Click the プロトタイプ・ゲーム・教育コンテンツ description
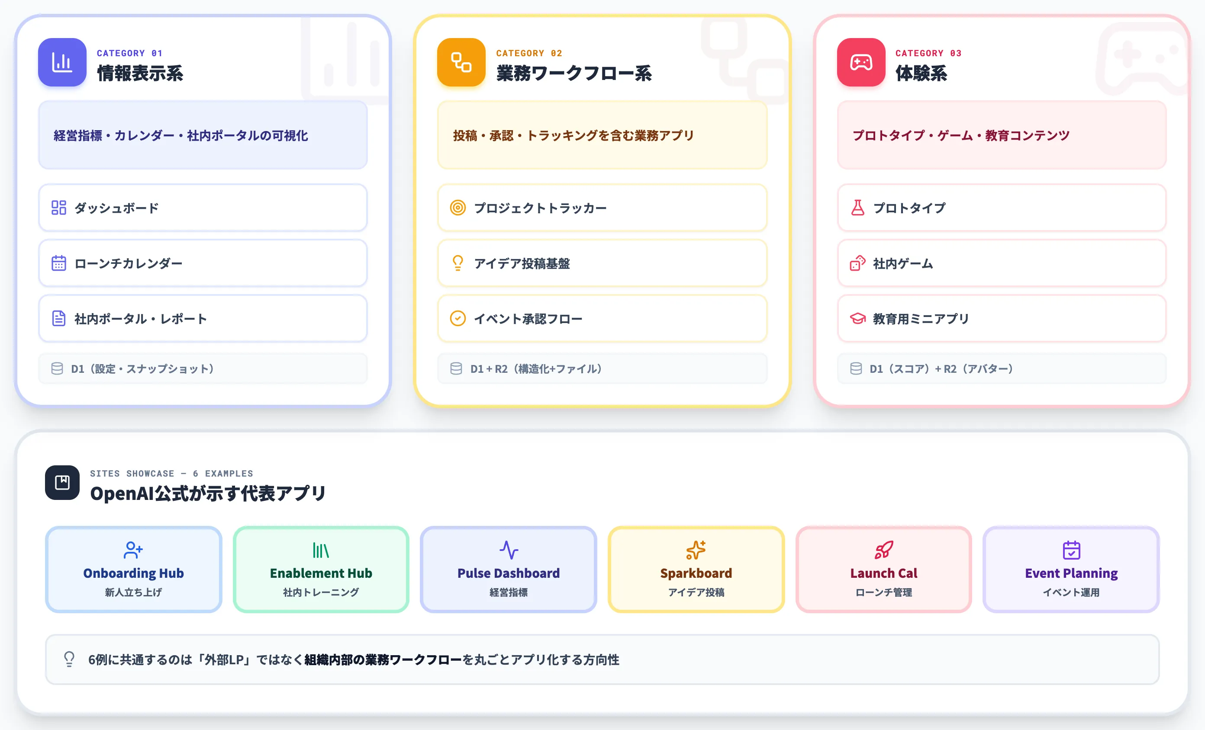The height and width of the screenshot is (730, 1205). tap(961, 135)
